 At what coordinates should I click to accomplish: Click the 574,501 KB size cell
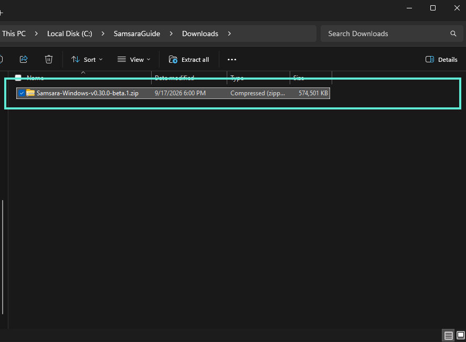(x=313, y=93)
